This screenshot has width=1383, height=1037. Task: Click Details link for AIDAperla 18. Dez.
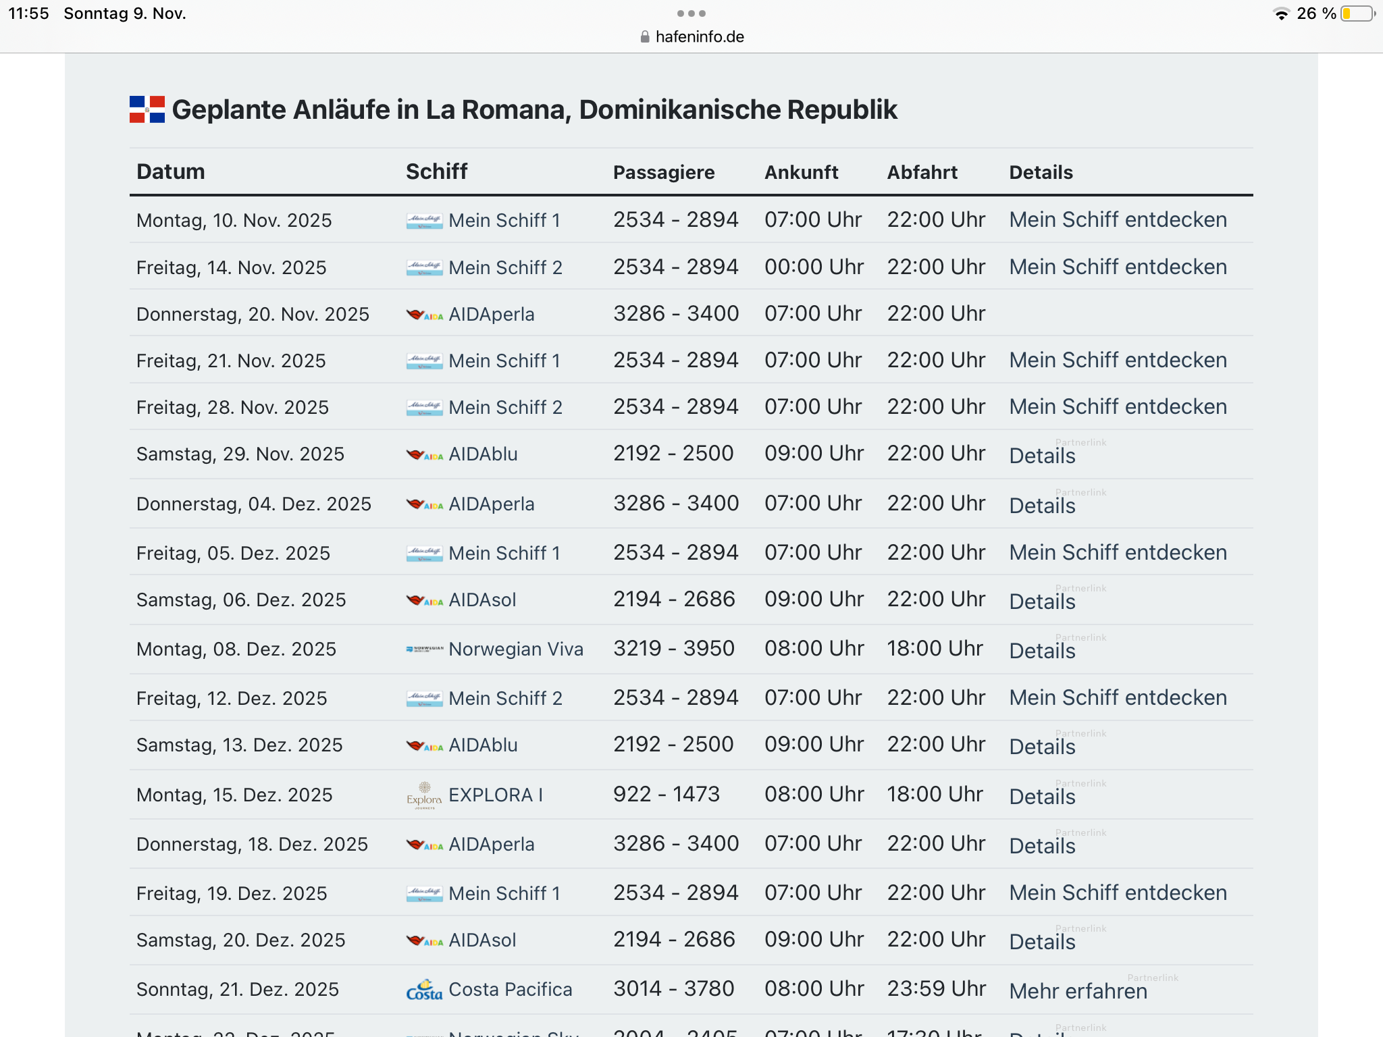pos(1042,847)
